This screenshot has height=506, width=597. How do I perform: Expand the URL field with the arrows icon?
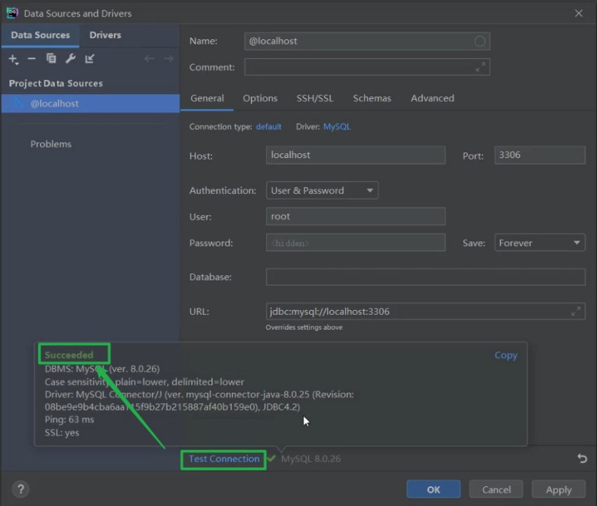(x=576, y=311)
